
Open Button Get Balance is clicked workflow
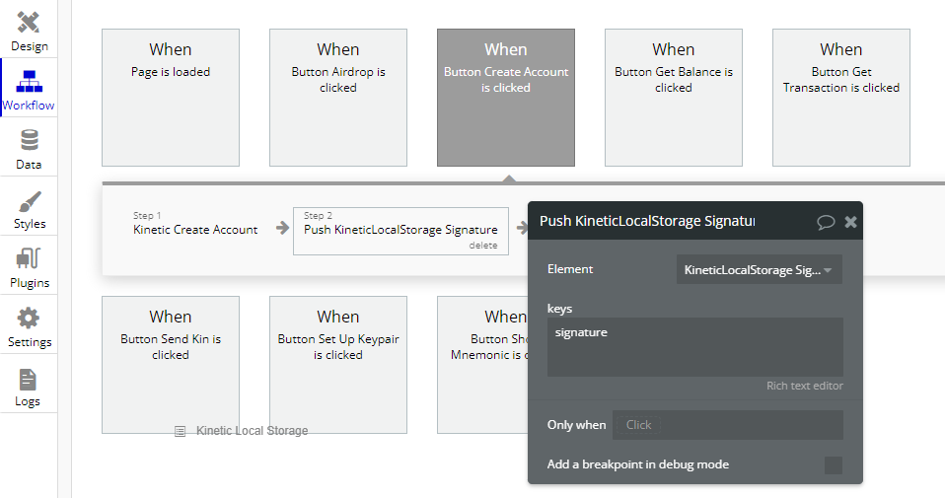[x=674, y=97]
